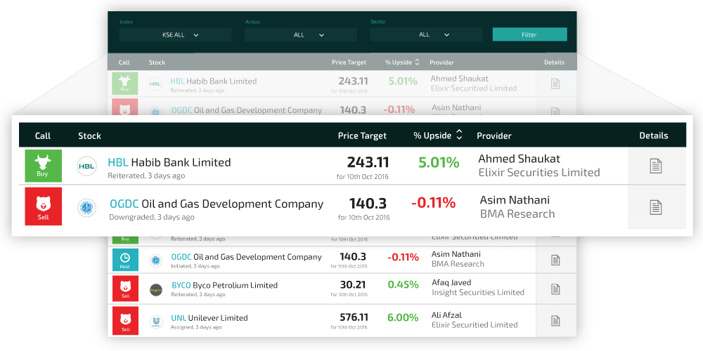Click the Unilever company logo
703x351 pixels.
pos(155,322)
